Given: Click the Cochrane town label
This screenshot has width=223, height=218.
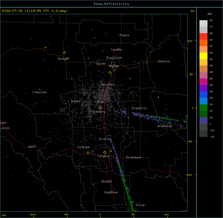Looking at the screenshot, I should 83,147.
